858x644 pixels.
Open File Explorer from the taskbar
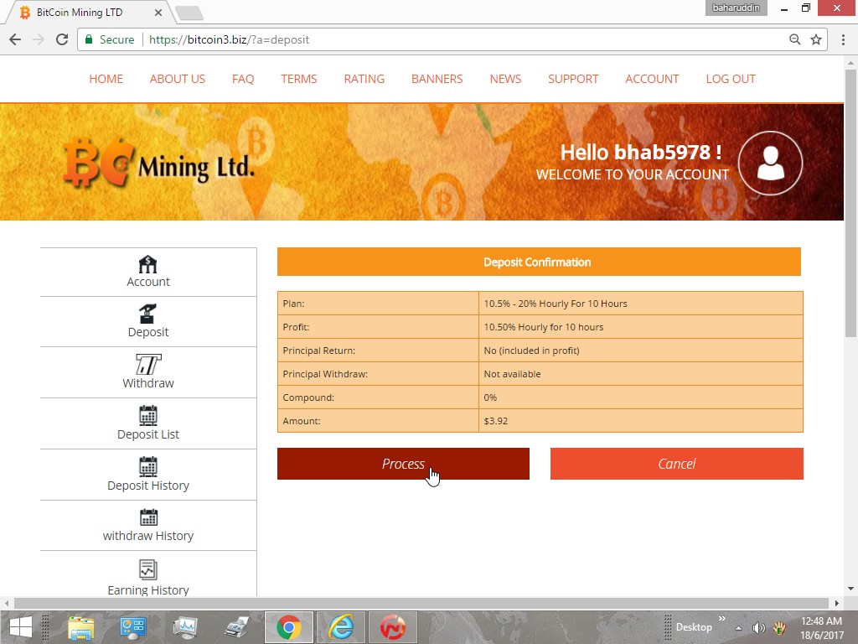tap(81, 627)
